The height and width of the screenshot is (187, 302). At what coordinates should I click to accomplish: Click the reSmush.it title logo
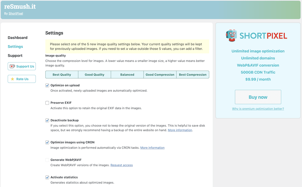[20, 7]
